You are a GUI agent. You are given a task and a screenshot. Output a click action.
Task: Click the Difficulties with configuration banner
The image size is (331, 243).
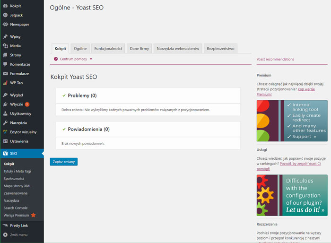coord(292,195)
